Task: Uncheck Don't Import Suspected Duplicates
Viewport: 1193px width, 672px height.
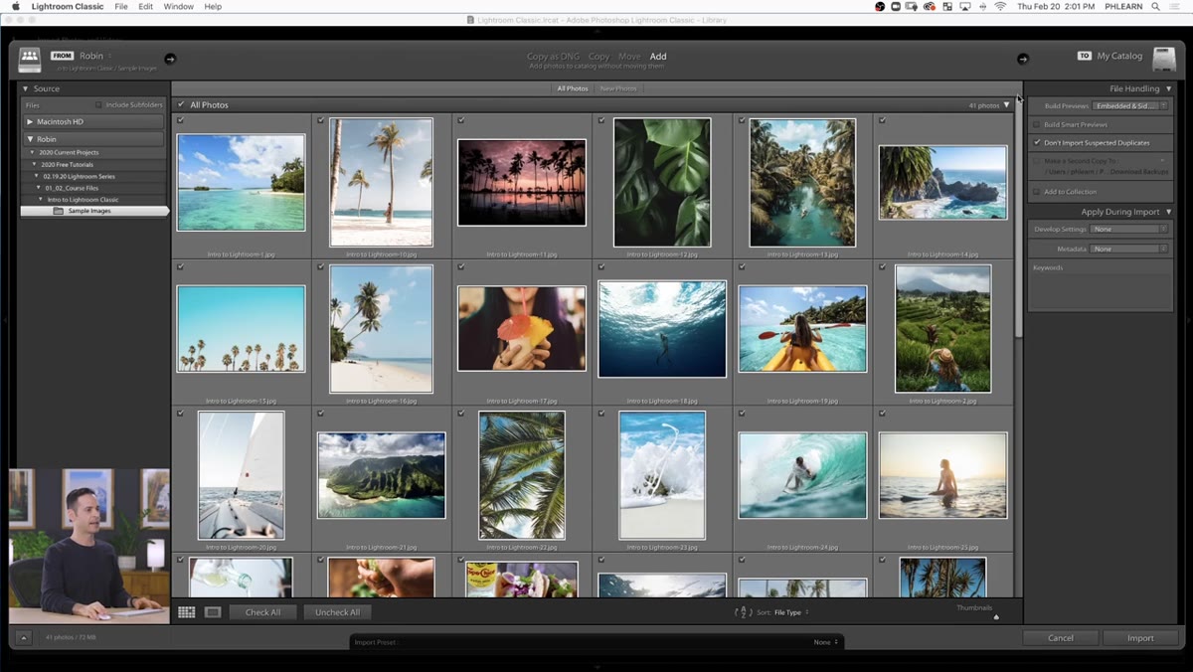Action: pyautogui.click(x=1037, y=143)
